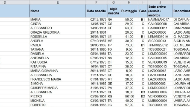Image resolution: width=190 pixels, height=107 pixels.
Task: Click birth province 'LC' cell
Action: 114,105
